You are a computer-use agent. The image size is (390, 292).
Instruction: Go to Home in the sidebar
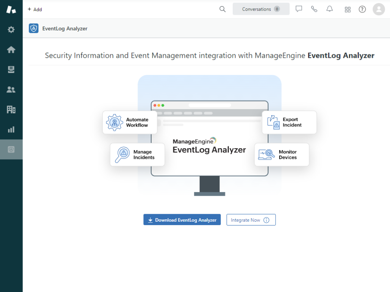point(11,49)
